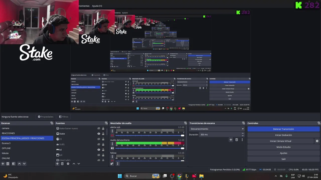Open advanced audio properties gears icon
The width and height of the screenshot is (321, 180).
(112, 164)
